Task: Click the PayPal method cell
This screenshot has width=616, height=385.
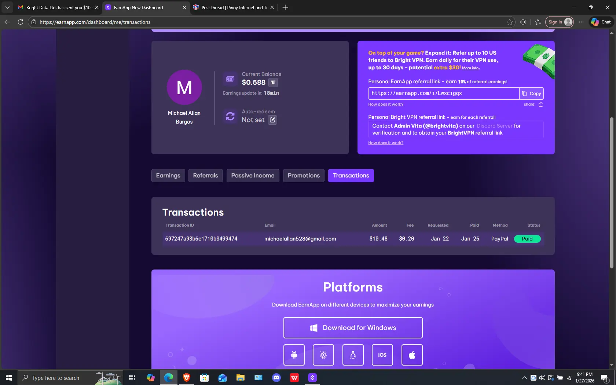Action: tap(500, 239)
